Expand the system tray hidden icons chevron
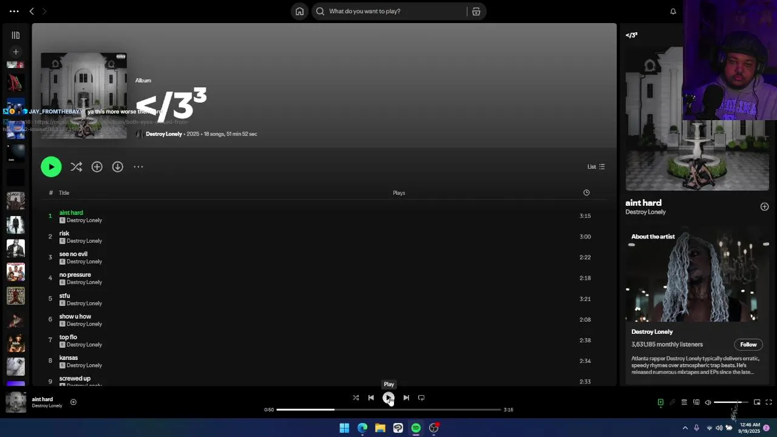 (x=685, y=428)
